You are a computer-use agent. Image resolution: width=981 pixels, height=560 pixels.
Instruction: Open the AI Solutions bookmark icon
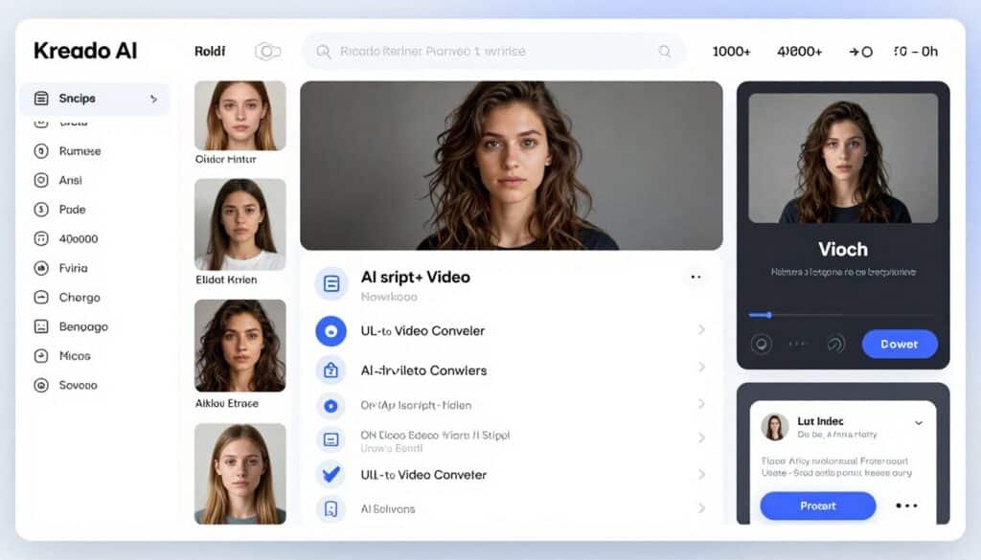tap(331, 509)
